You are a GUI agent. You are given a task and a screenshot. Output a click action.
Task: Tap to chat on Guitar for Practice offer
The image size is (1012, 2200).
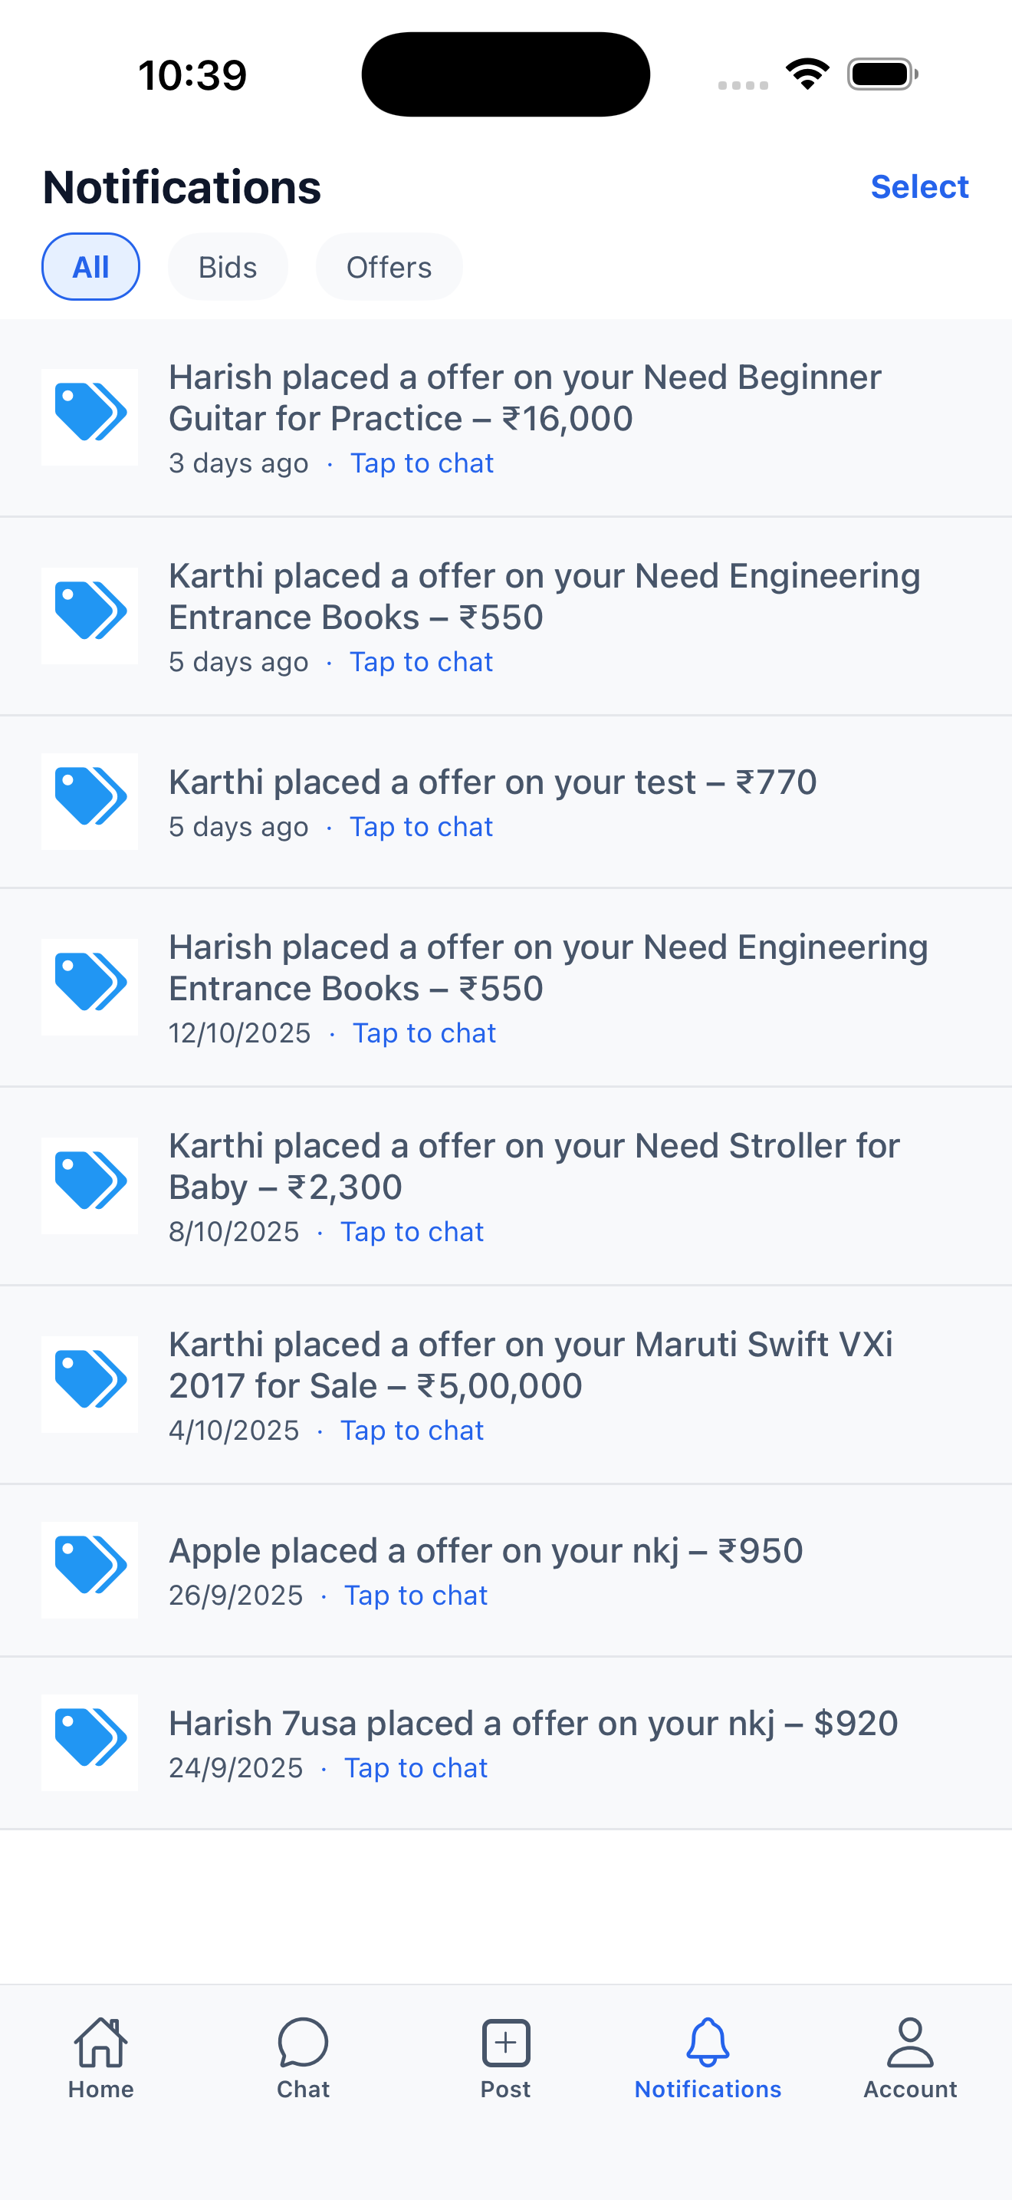(x=422, y=464)
